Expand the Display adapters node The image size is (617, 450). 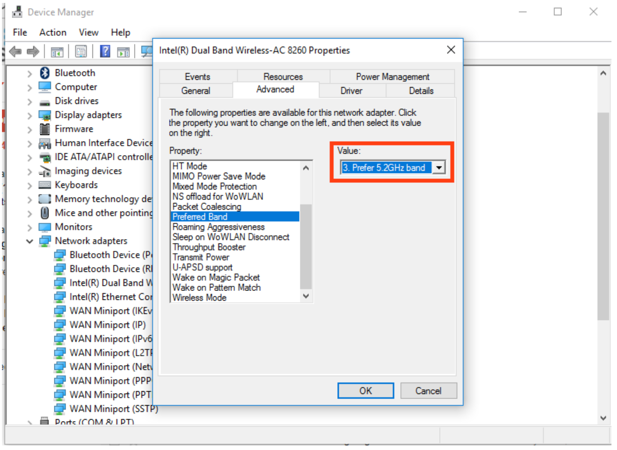pos(30,116)
